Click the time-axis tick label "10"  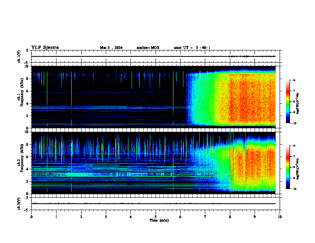click(280, 217)
